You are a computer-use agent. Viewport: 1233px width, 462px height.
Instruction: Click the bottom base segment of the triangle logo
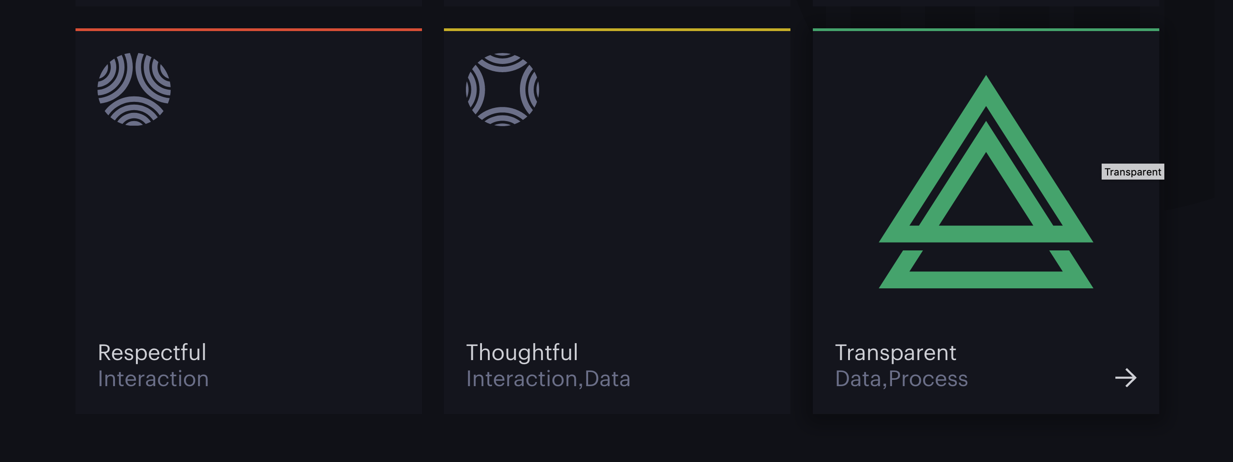click(985, 270)
